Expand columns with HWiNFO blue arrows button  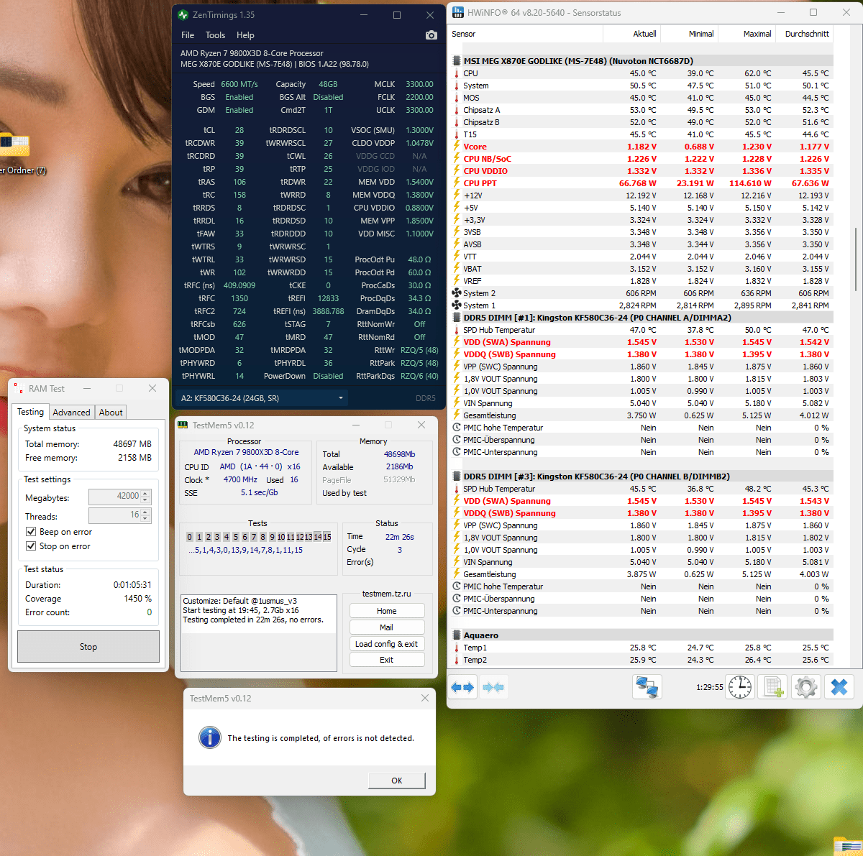[x=462, y=688]
